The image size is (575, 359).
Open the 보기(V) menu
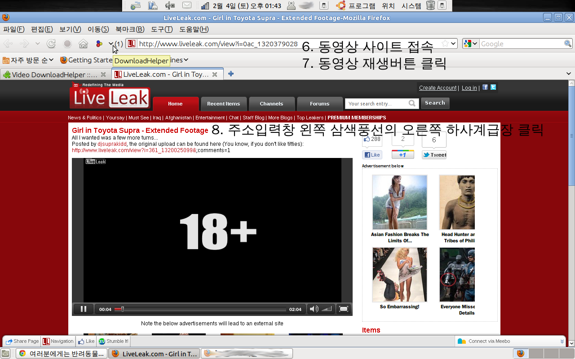70,29
